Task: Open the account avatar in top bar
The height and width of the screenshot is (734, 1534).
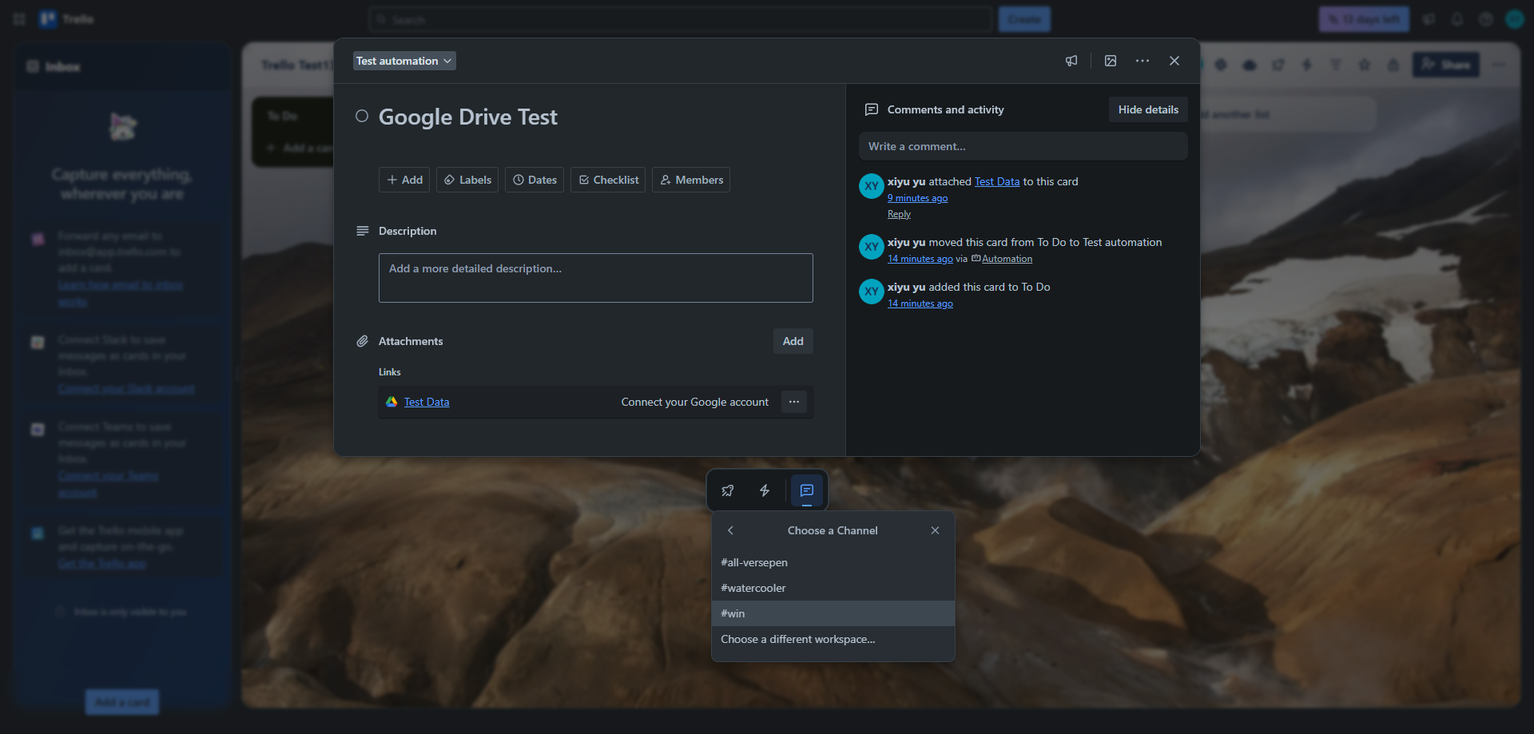Action: (x=1515, y=19)
